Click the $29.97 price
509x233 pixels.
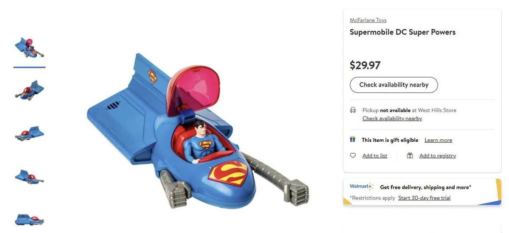(x=365, y=65)
